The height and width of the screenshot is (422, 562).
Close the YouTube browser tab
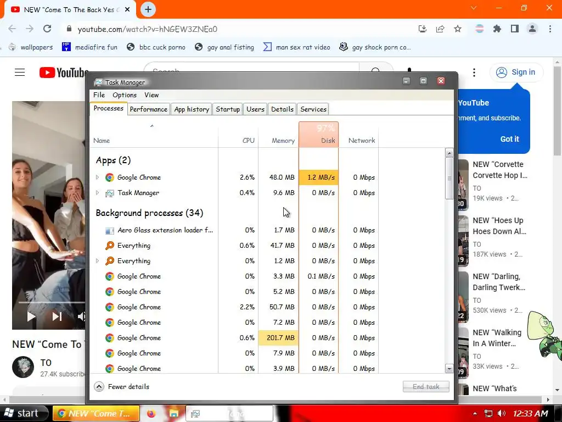pos(127,10)
